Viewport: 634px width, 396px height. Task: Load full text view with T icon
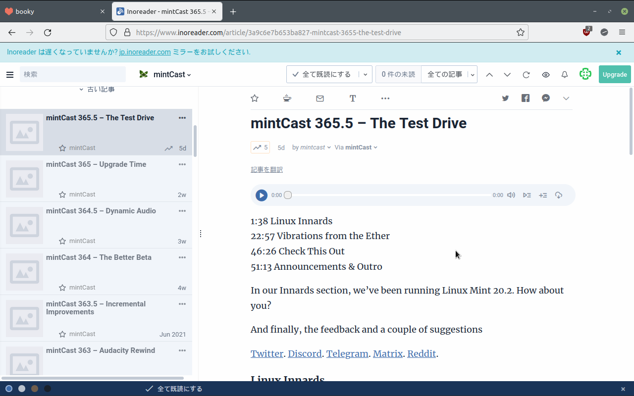[x=353, y=99]
